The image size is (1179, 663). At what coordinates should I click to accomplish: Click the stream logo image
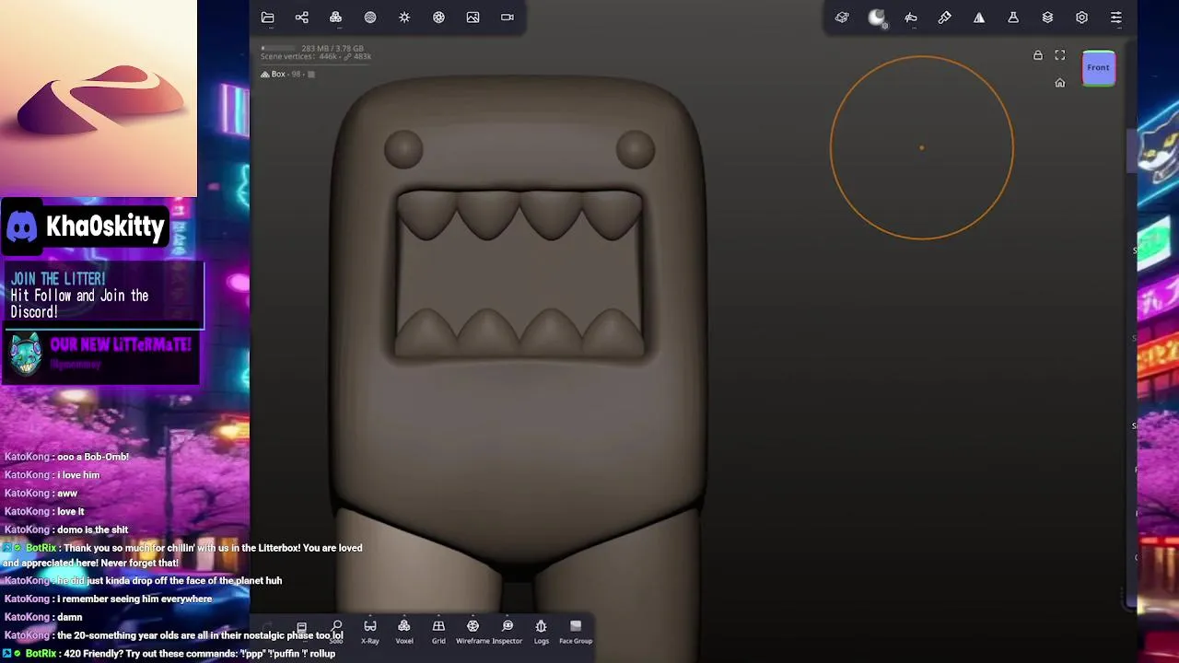coord(99,99)
